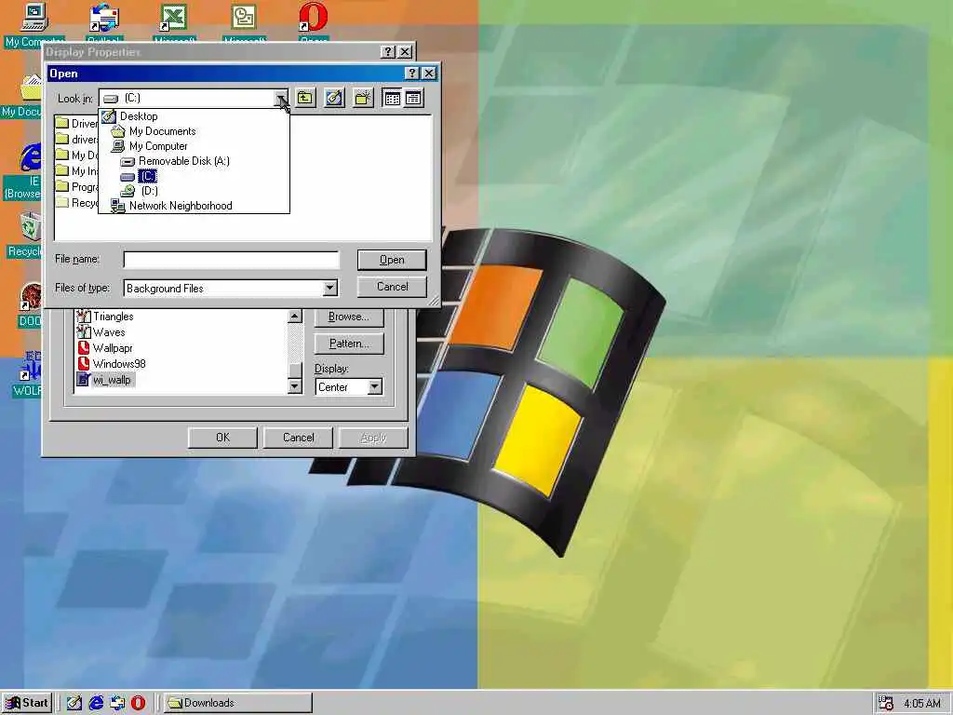
Task: Choose Network Neighborhood in Look in list
Action: click(x=172, y=206)
